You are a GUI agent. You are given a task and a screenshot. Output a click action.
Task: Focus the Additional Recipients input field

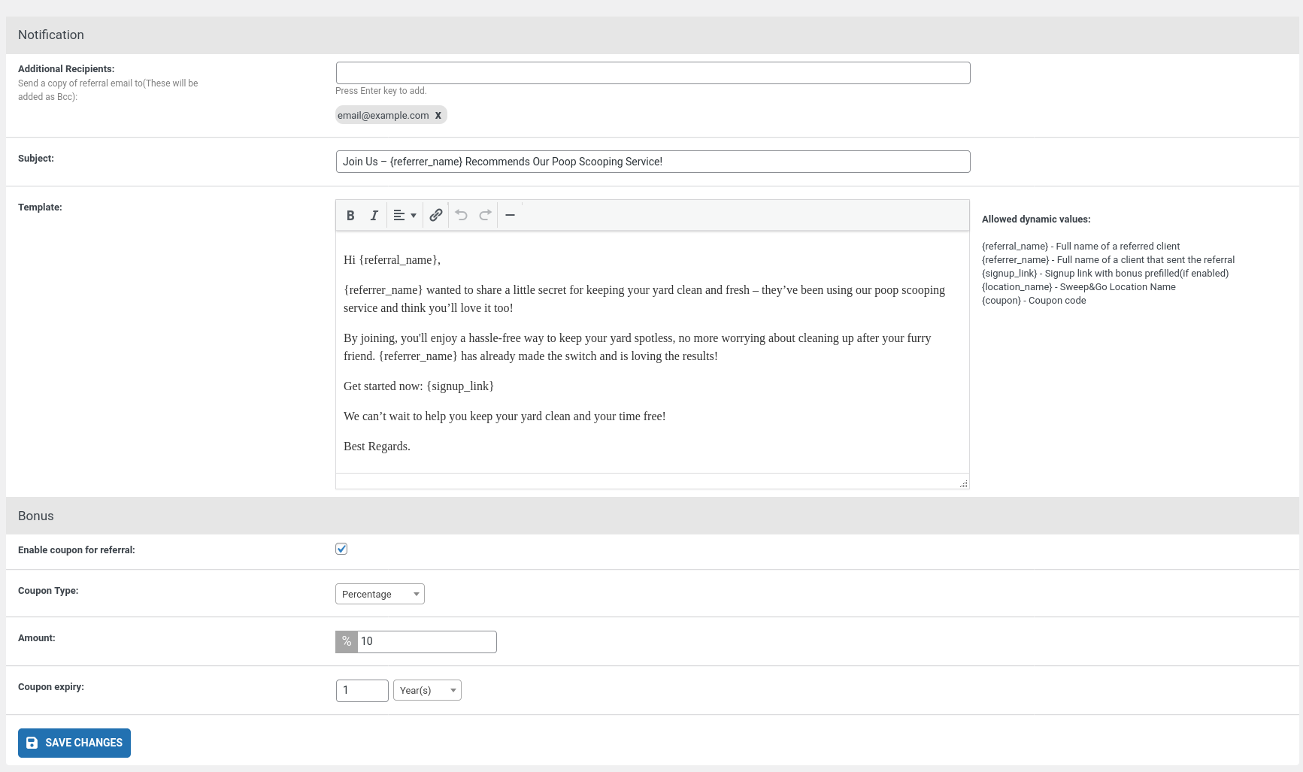point(653,73)
